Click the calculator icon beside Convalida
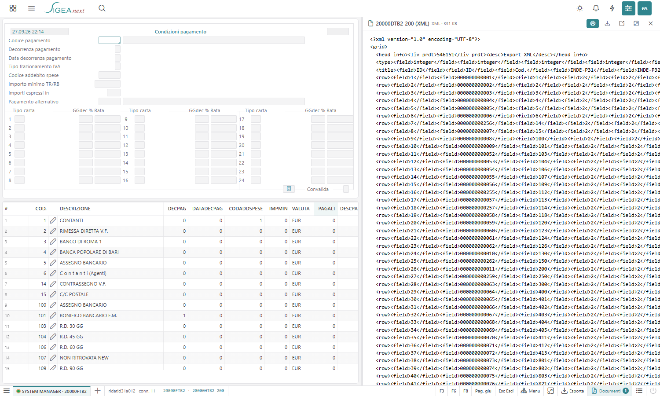The height and width of the screenshot is (396, 660). click(289, 189)
